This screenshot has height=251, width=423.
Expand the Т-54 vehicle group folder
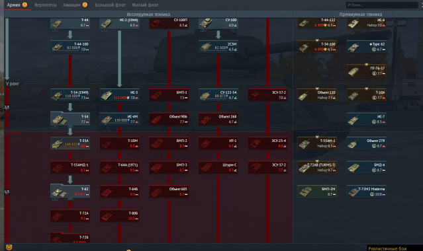[x=70, y=119]
